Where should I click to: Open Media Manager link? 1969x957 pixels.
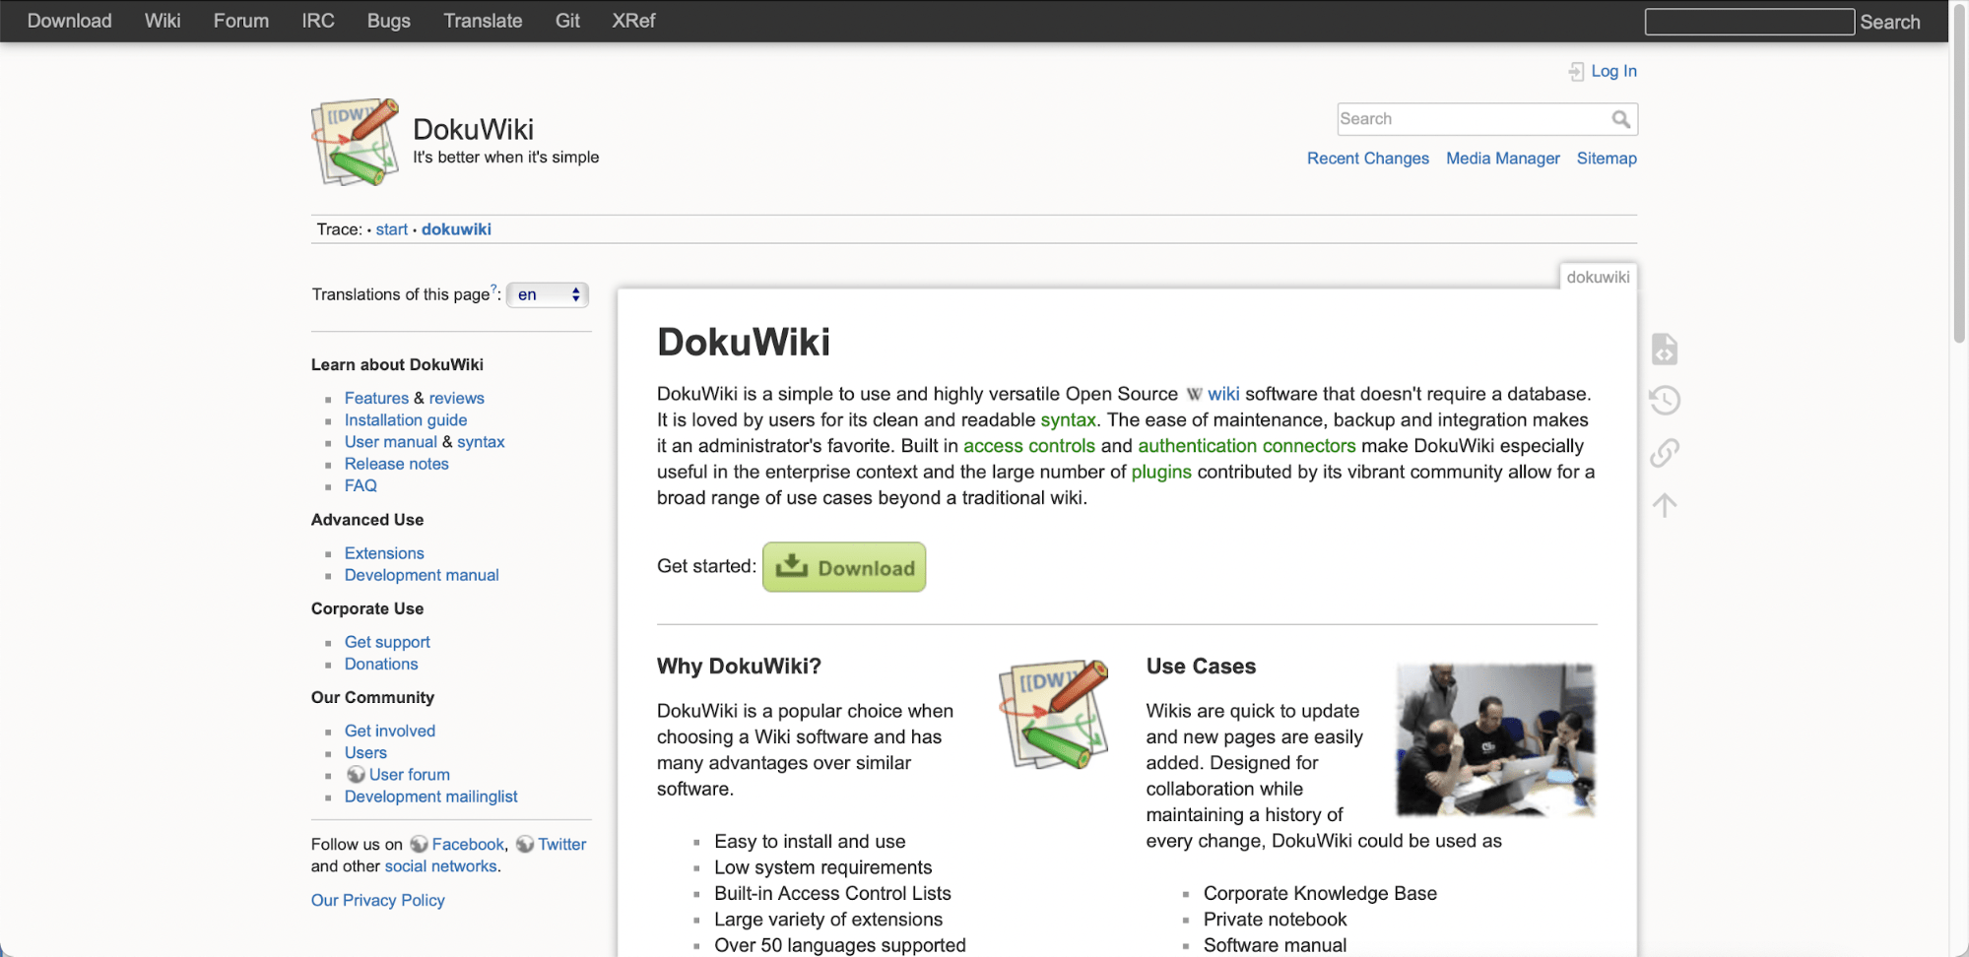coord(1502,159)
